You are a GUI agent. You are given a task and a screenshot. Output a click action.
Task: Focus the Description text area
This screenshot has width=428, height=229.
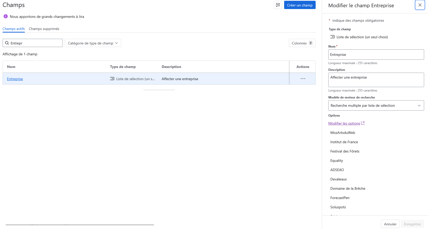click(376, 80)
